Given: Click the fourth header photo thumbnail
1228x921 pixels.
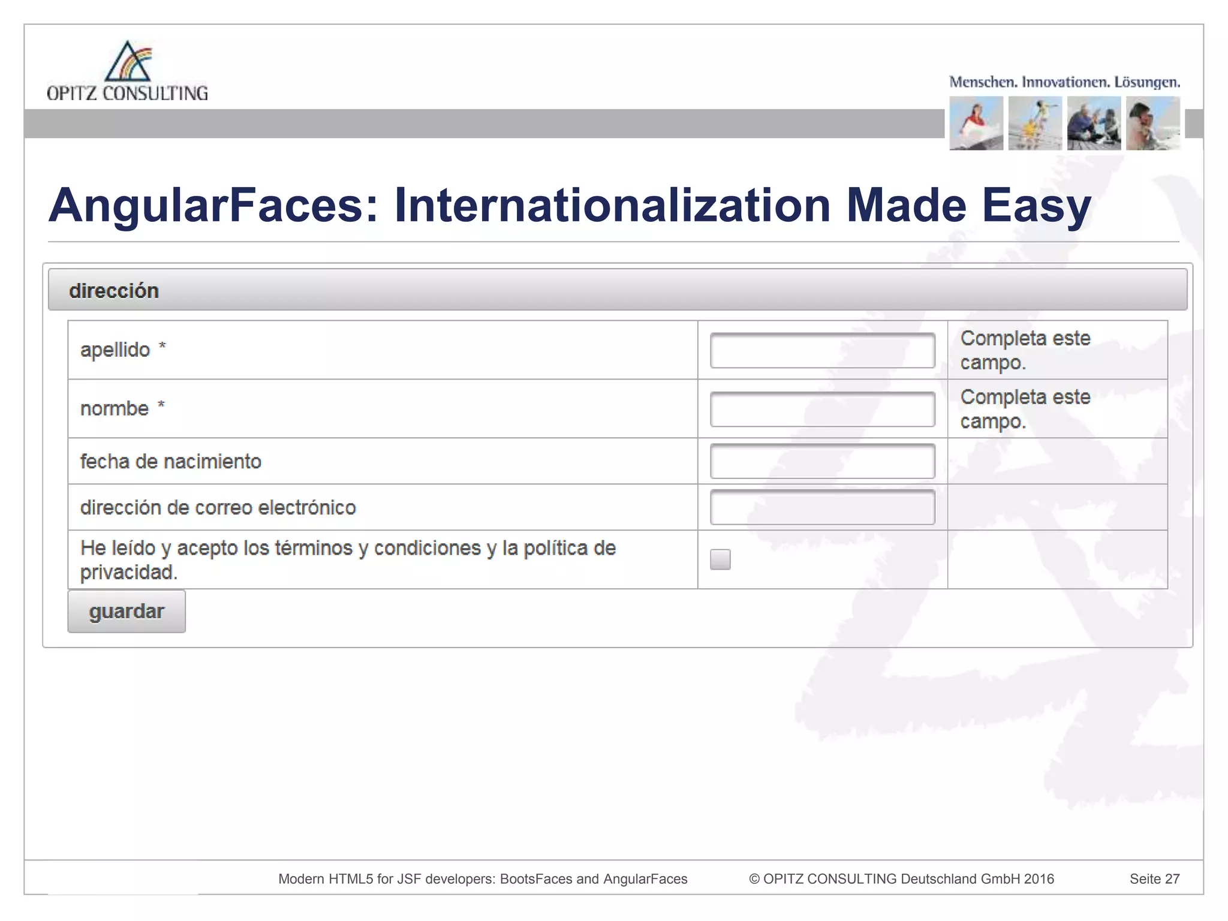Looking at the screenshot, I should pyautogui.click(x=1153, y=124).
